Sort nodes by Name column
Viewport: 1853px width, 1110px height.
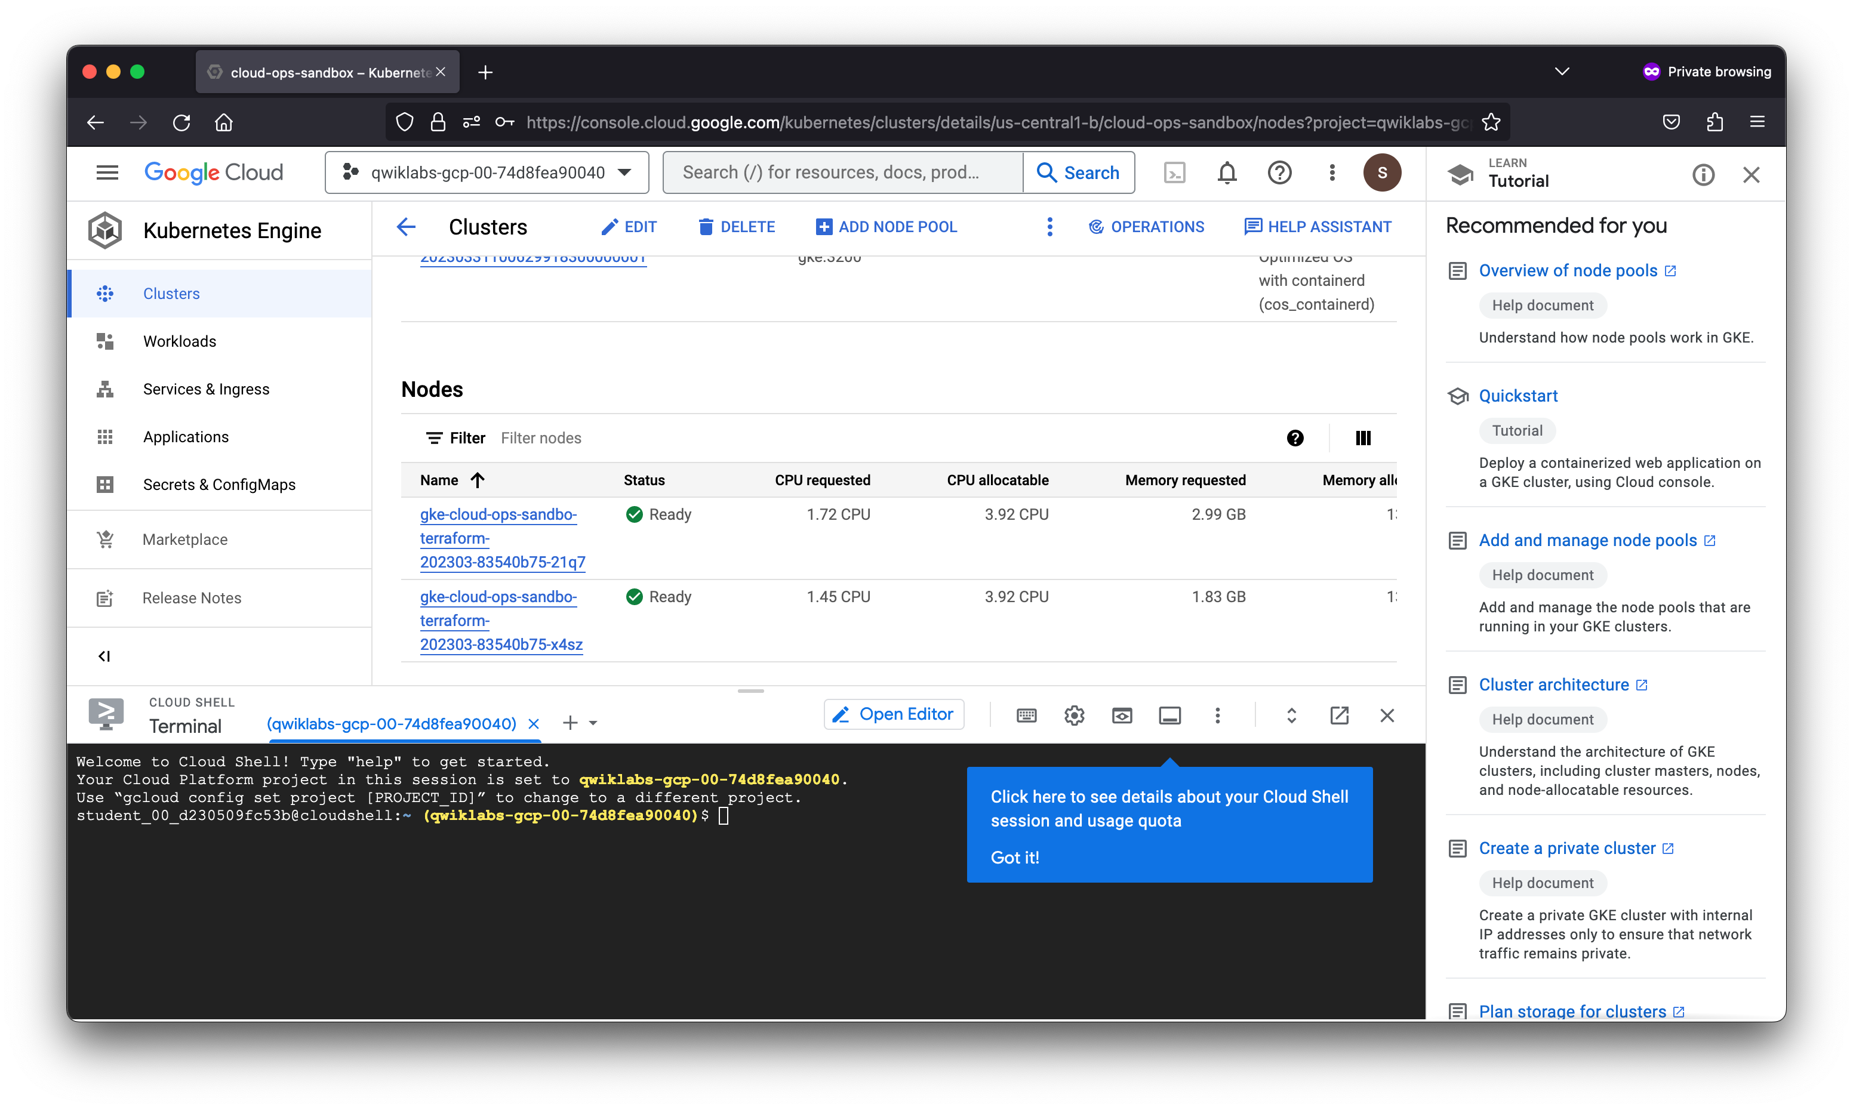pos(452,480)
